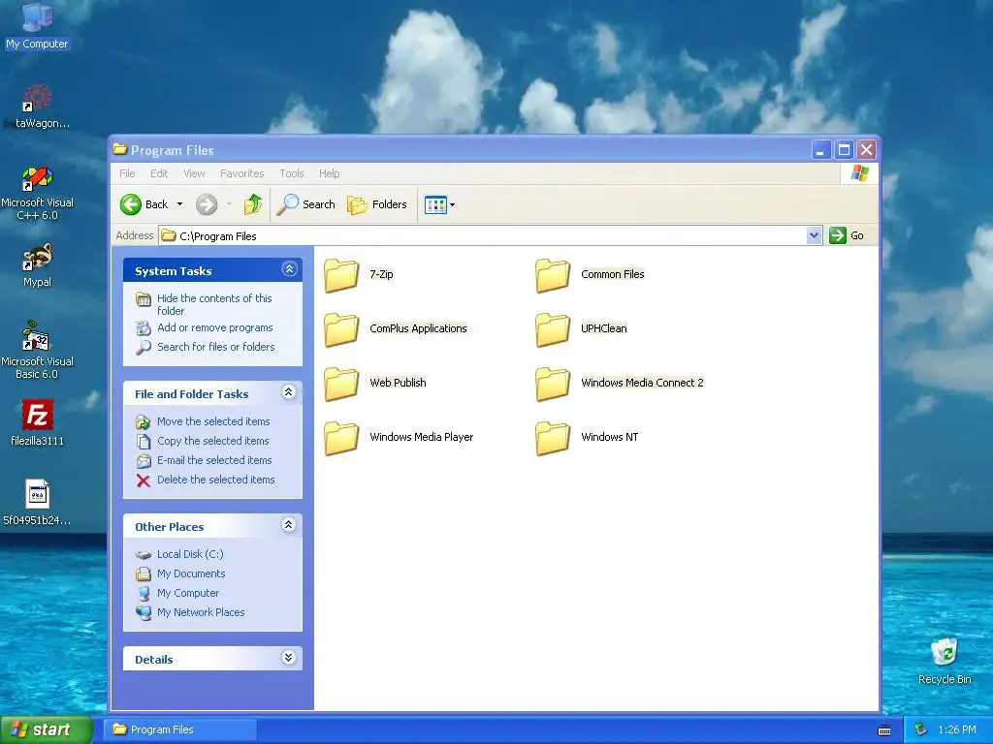
Task: Maximize the Program Files window
Action: [844, 150]
